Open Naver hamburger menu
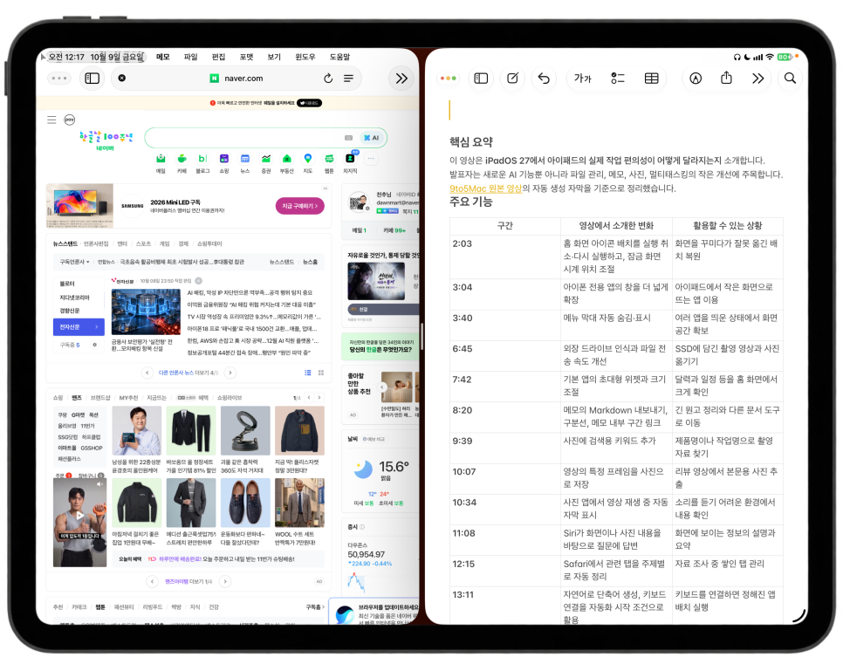This screenshot has height=671, width=843. [x=51, y=120]
